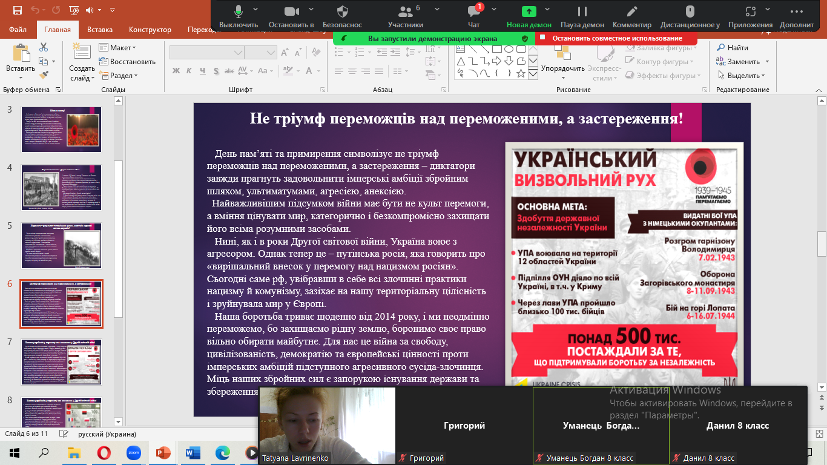
Task: Click slide panel scrollbar down arrow
Action: pos(119,422)
